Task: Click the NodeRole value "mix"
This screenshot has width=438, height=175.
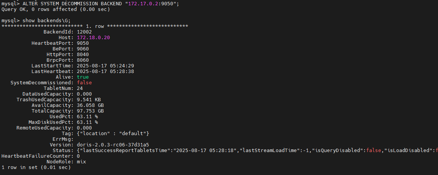Action: pyautogui.click(x=81, y=162)
